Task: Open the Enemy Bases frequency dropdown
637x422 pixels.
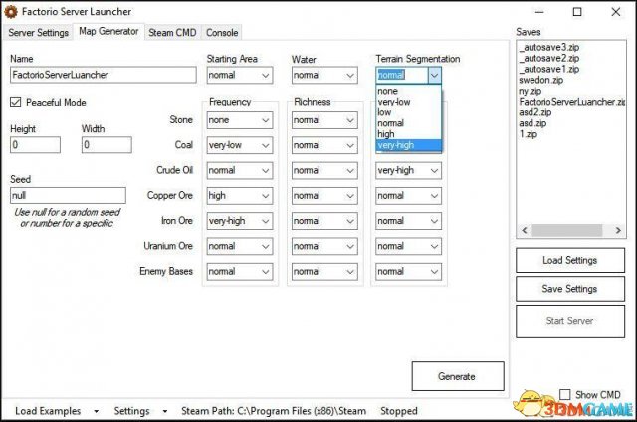Action: pyautogui.click(x=240, y=272)
